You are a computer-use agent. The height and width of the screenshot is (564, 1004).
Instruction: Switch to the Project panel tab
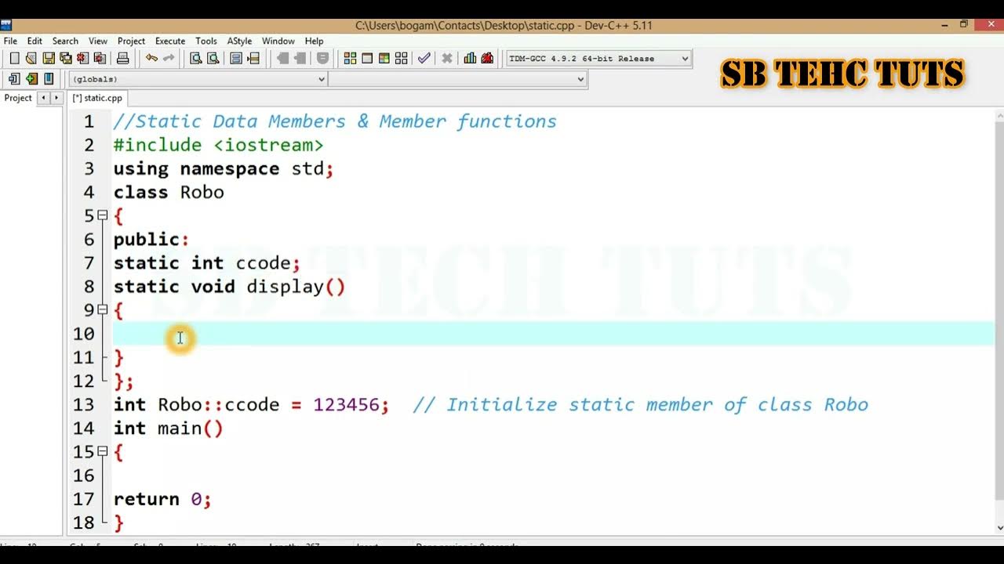(18, 98)
